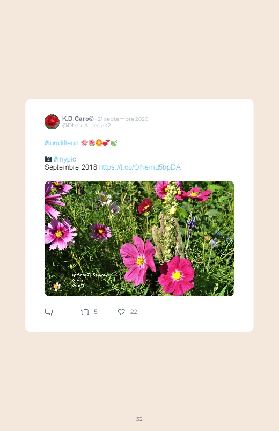Like the tweet with the heart icon

[x=121, y=312]
